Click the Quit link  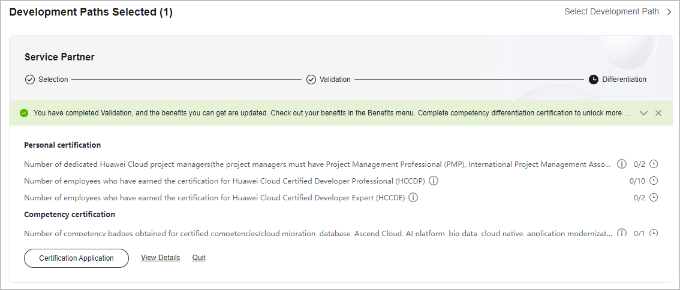point(199,258)
